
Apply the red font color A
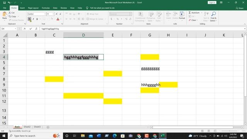tap(58, 19)
